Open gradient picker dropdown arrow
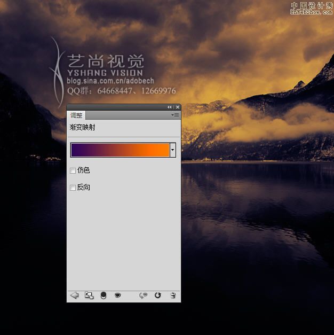The image size is (334, 335). click(172, 150)
